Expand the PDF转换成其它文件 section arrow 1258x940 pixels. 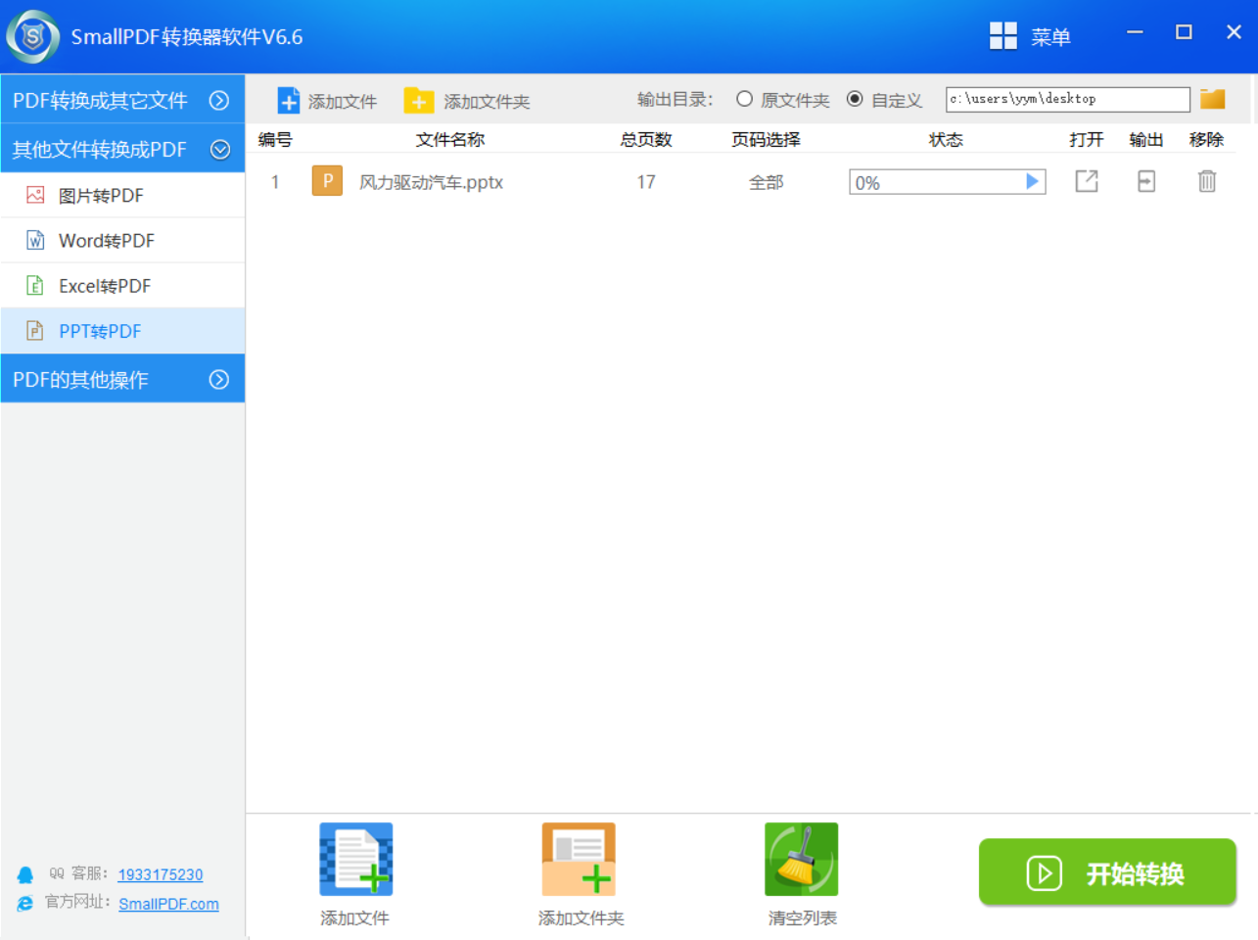(x=219, y=100)
